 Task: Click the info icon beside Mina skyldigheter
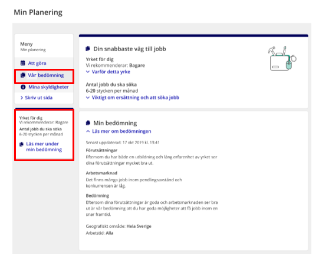coord(23,87)
